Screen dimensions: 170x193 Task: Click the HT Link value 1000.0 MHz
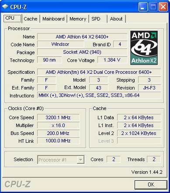click(58, 141)
